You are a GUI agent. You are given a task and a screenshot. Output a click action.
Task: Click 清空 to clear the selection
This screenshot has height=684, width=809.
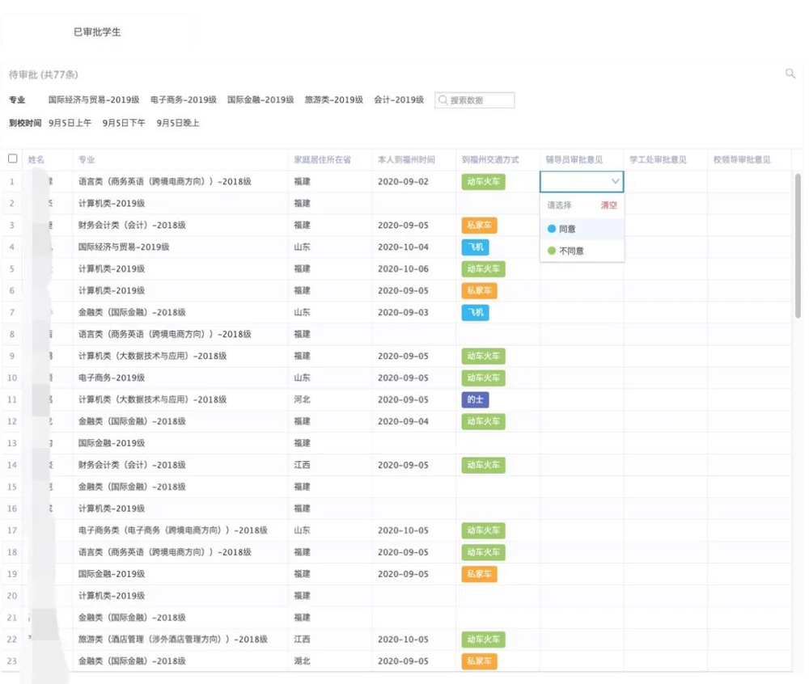(x=608, y=205)
